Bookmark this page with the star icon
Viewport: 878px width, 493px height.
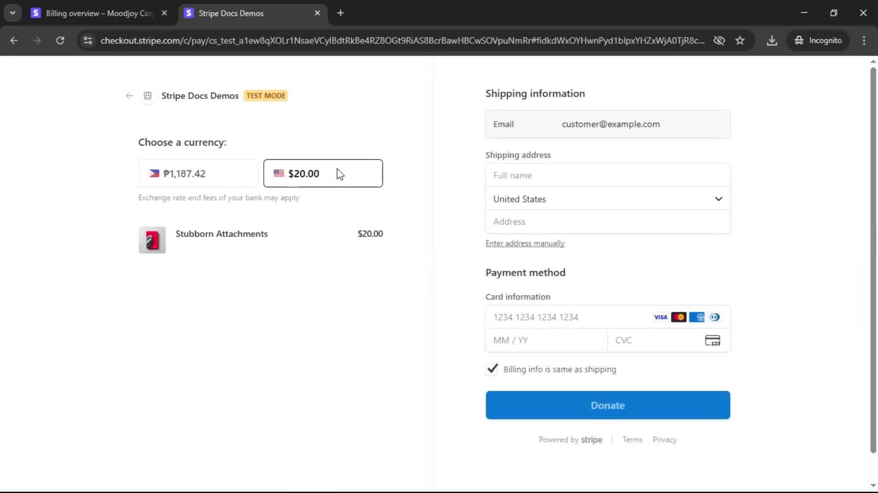pos(740,41)
